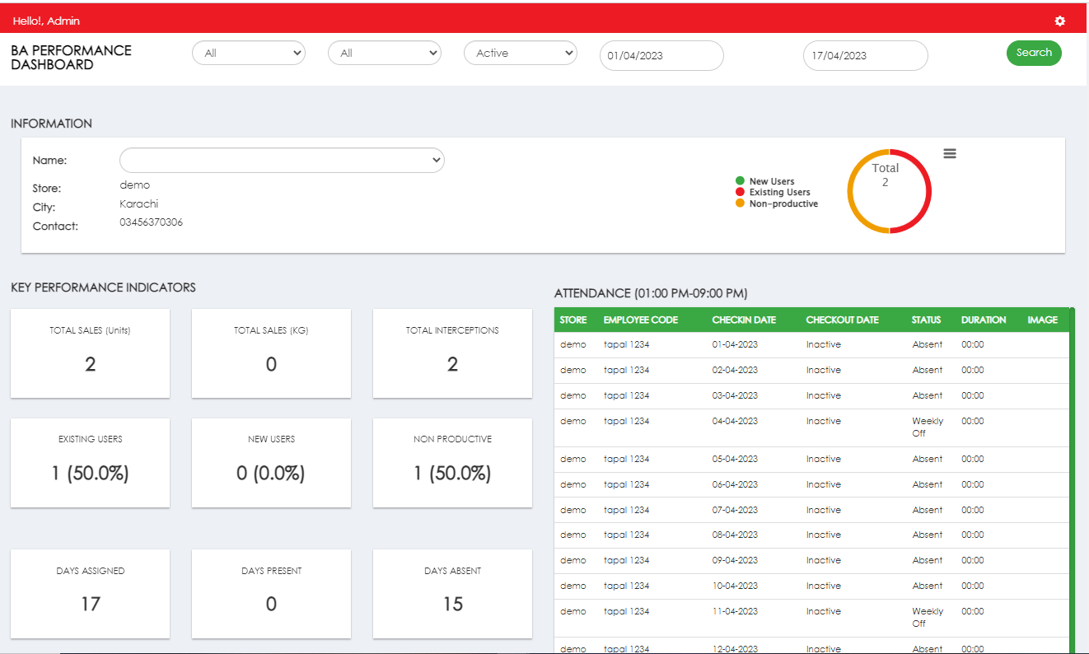The image size is (1089, 654).
Task: Open the settings gear icon
Action: pos(1060,21)
